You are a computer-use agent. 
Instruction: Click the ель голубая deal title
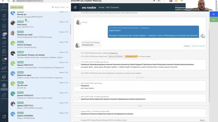tap(89, 7)
